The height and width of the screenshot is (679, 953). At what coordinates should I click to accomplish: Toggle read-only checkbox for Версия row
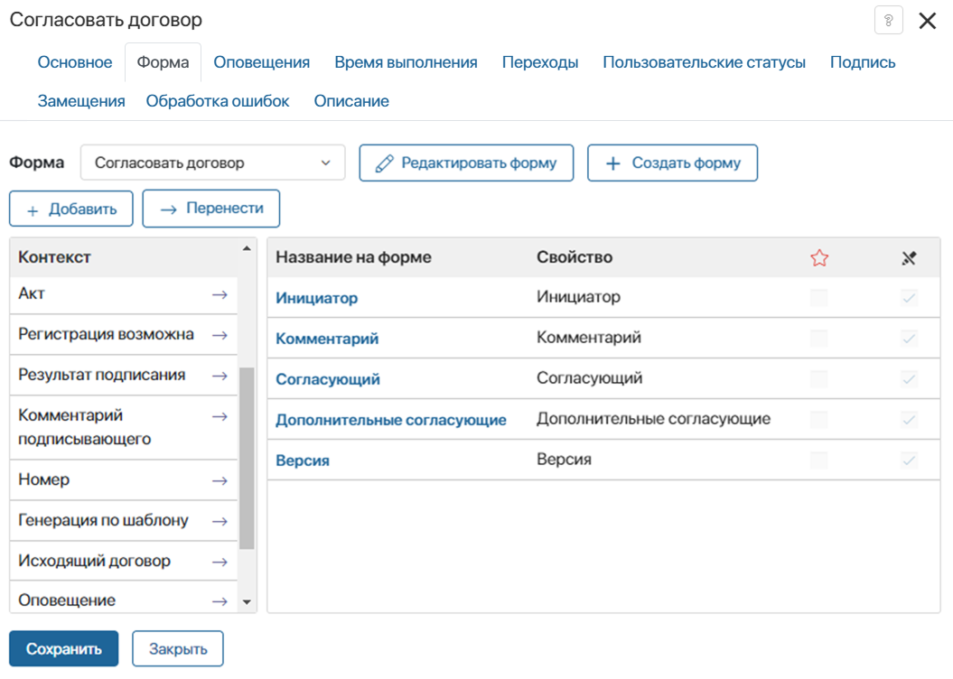(910, 460)
